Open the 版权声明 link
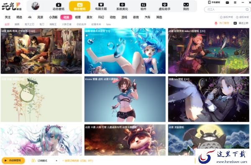Image resolution: width=251 pixels, height=165 pixels. click(x=226, y=17)
